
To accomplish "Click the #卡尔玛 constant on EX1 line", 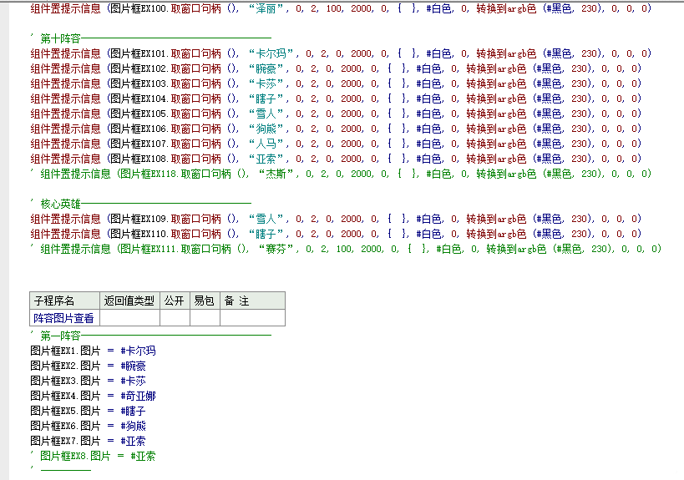I will [x=138, y=351].
